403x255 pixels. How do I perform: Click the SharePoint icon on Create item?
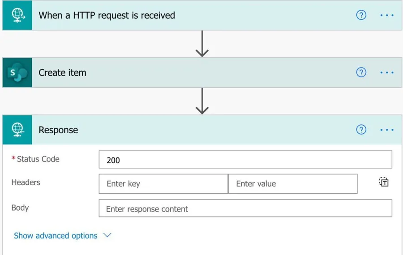(x=17, y=72)
